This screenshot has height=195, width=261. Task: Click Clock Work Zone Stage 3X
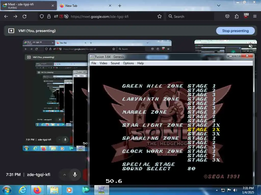(x=204, y=160)
